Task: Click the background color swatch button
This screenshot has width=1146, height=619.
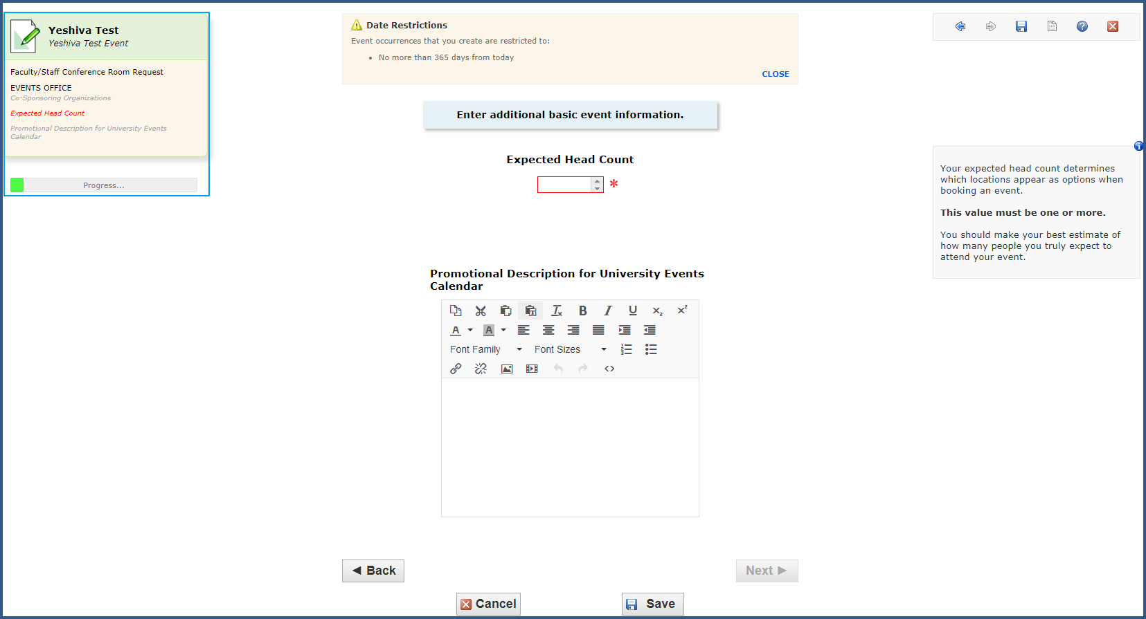Action: tap(489, 330)
